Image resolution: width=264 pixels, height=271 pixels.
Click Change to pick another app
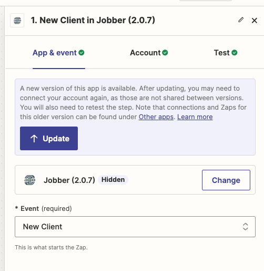[226, 180]
